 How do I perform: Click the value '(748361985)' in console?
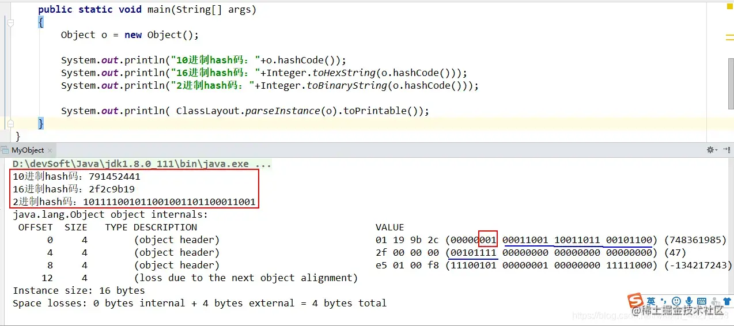[695, 240]
